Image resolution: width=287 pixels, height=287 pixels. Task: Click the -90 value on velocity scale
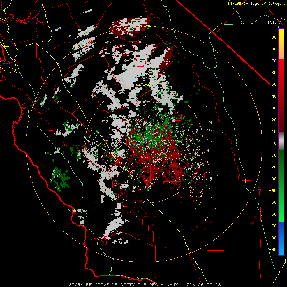(273, 250)
